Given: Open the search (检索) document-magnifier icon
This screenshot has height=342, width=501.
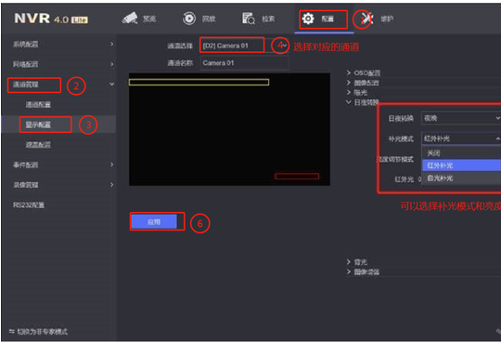Looking at the screenshot, I should [249, 19].
